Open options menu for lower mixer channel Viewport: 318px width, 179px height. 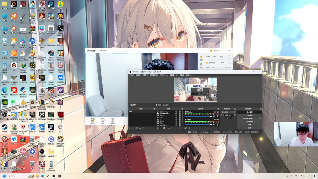(217, 125)
